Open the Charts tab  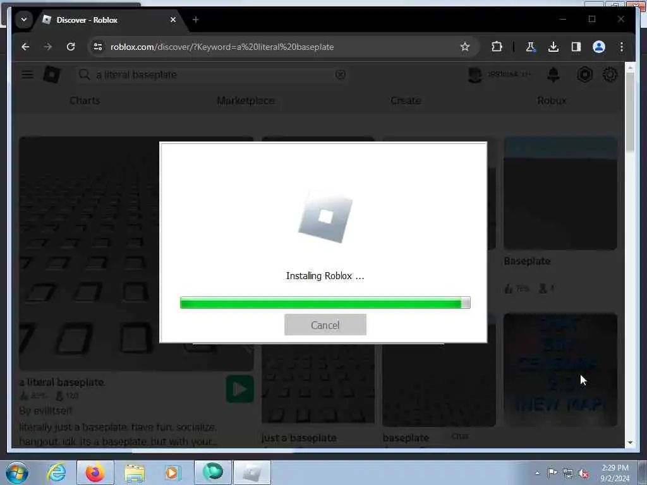coord(85,100)
